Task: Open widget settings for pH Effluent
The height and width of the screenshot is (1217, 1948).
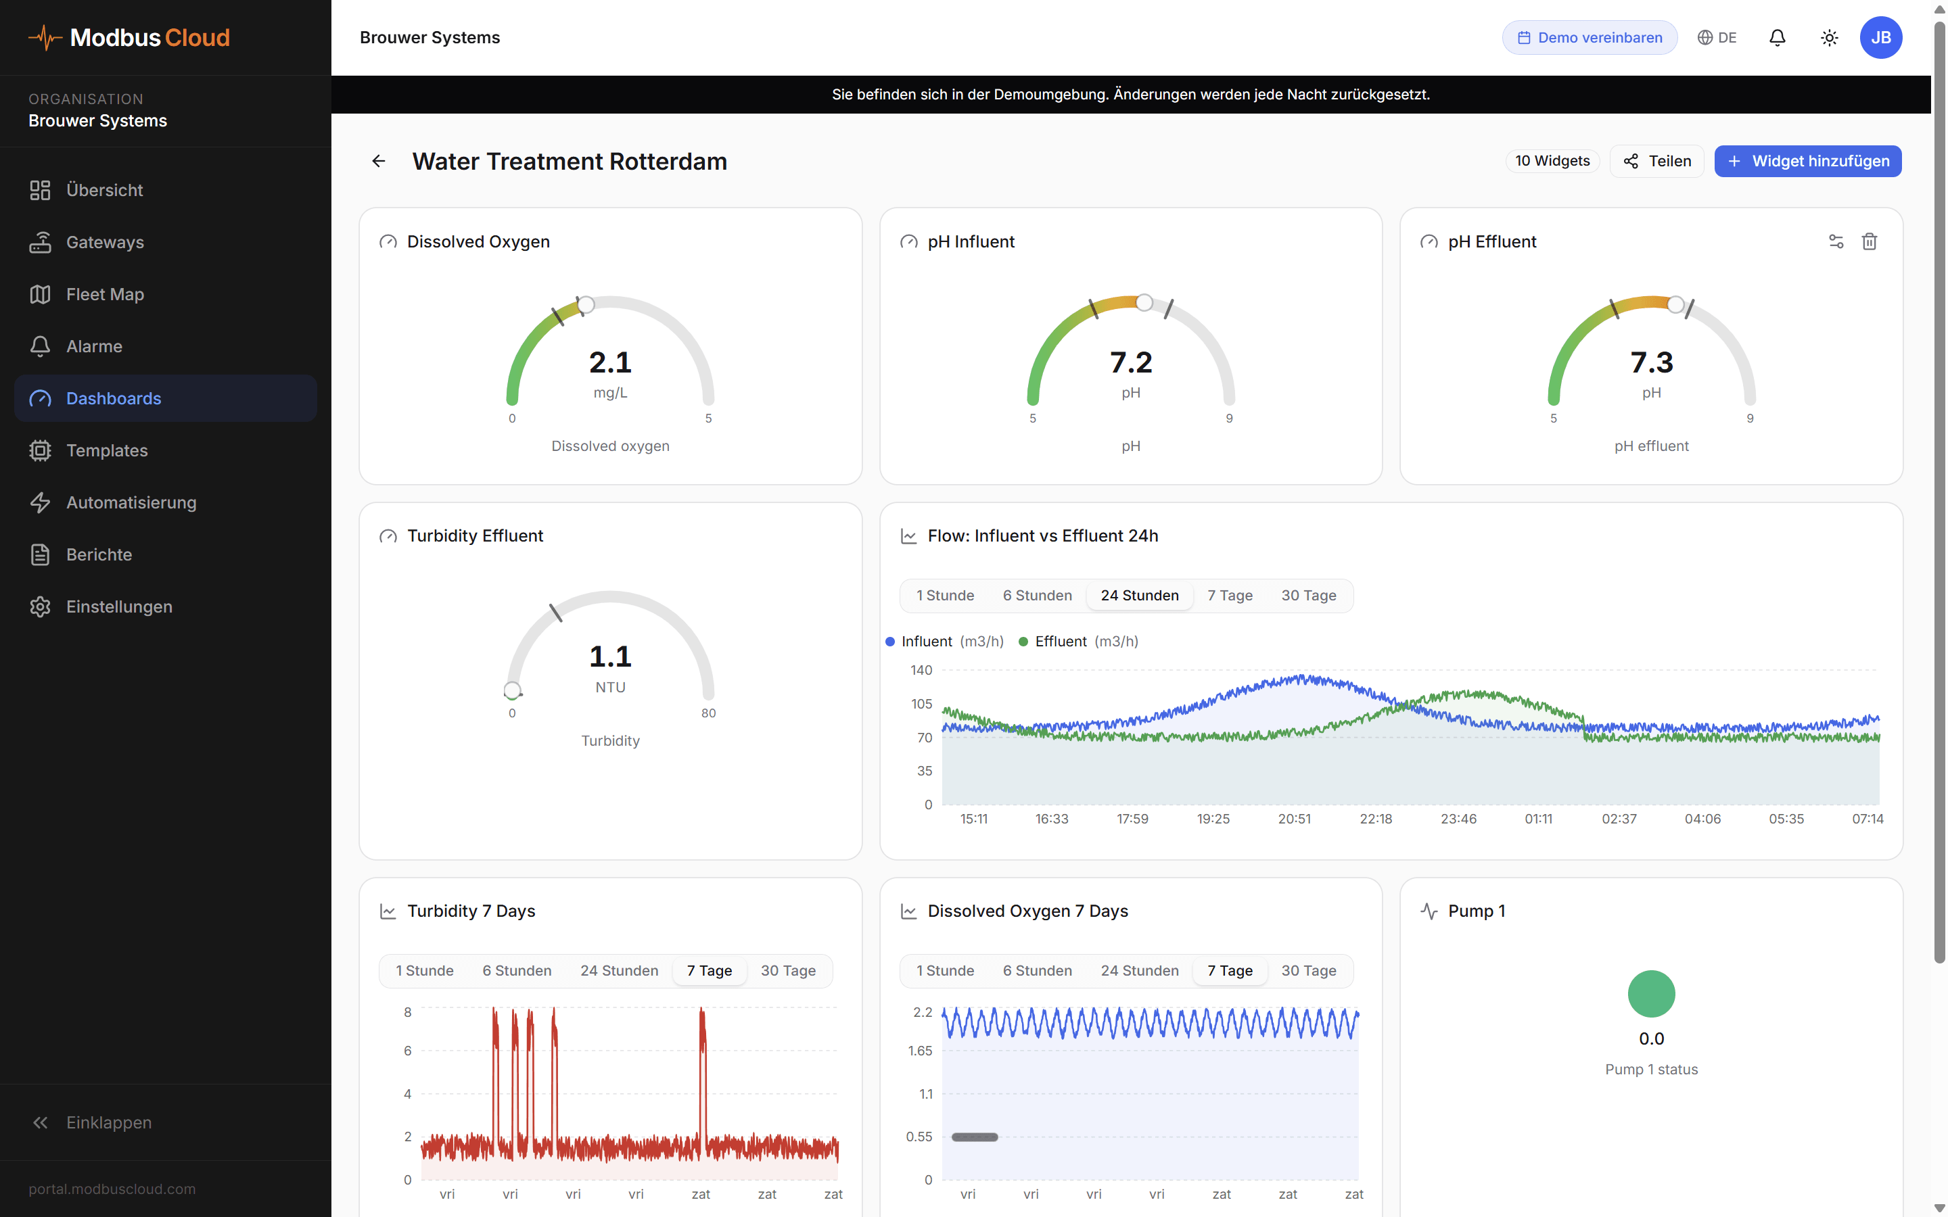Action: [1836, 241]
